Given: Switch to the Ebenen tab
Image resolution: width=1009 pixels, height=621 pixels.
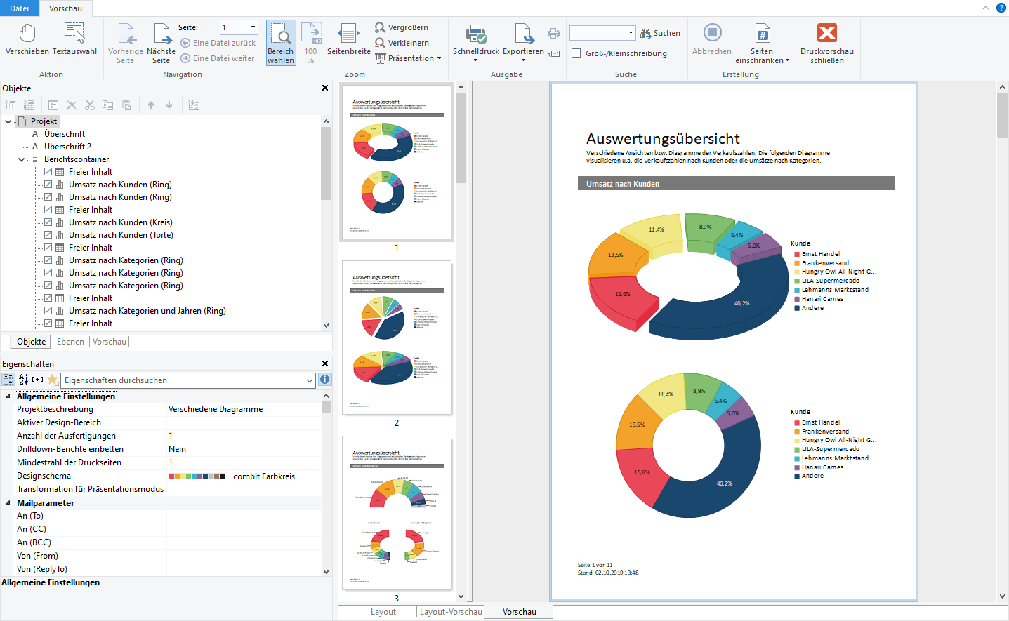Looking at the screenshot, I should click(x=70, y=342).
